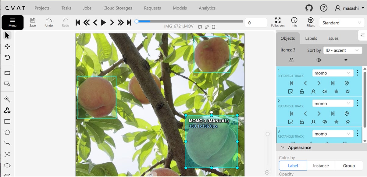Go to the first frame
367x177 pixels.
point(78,22)
